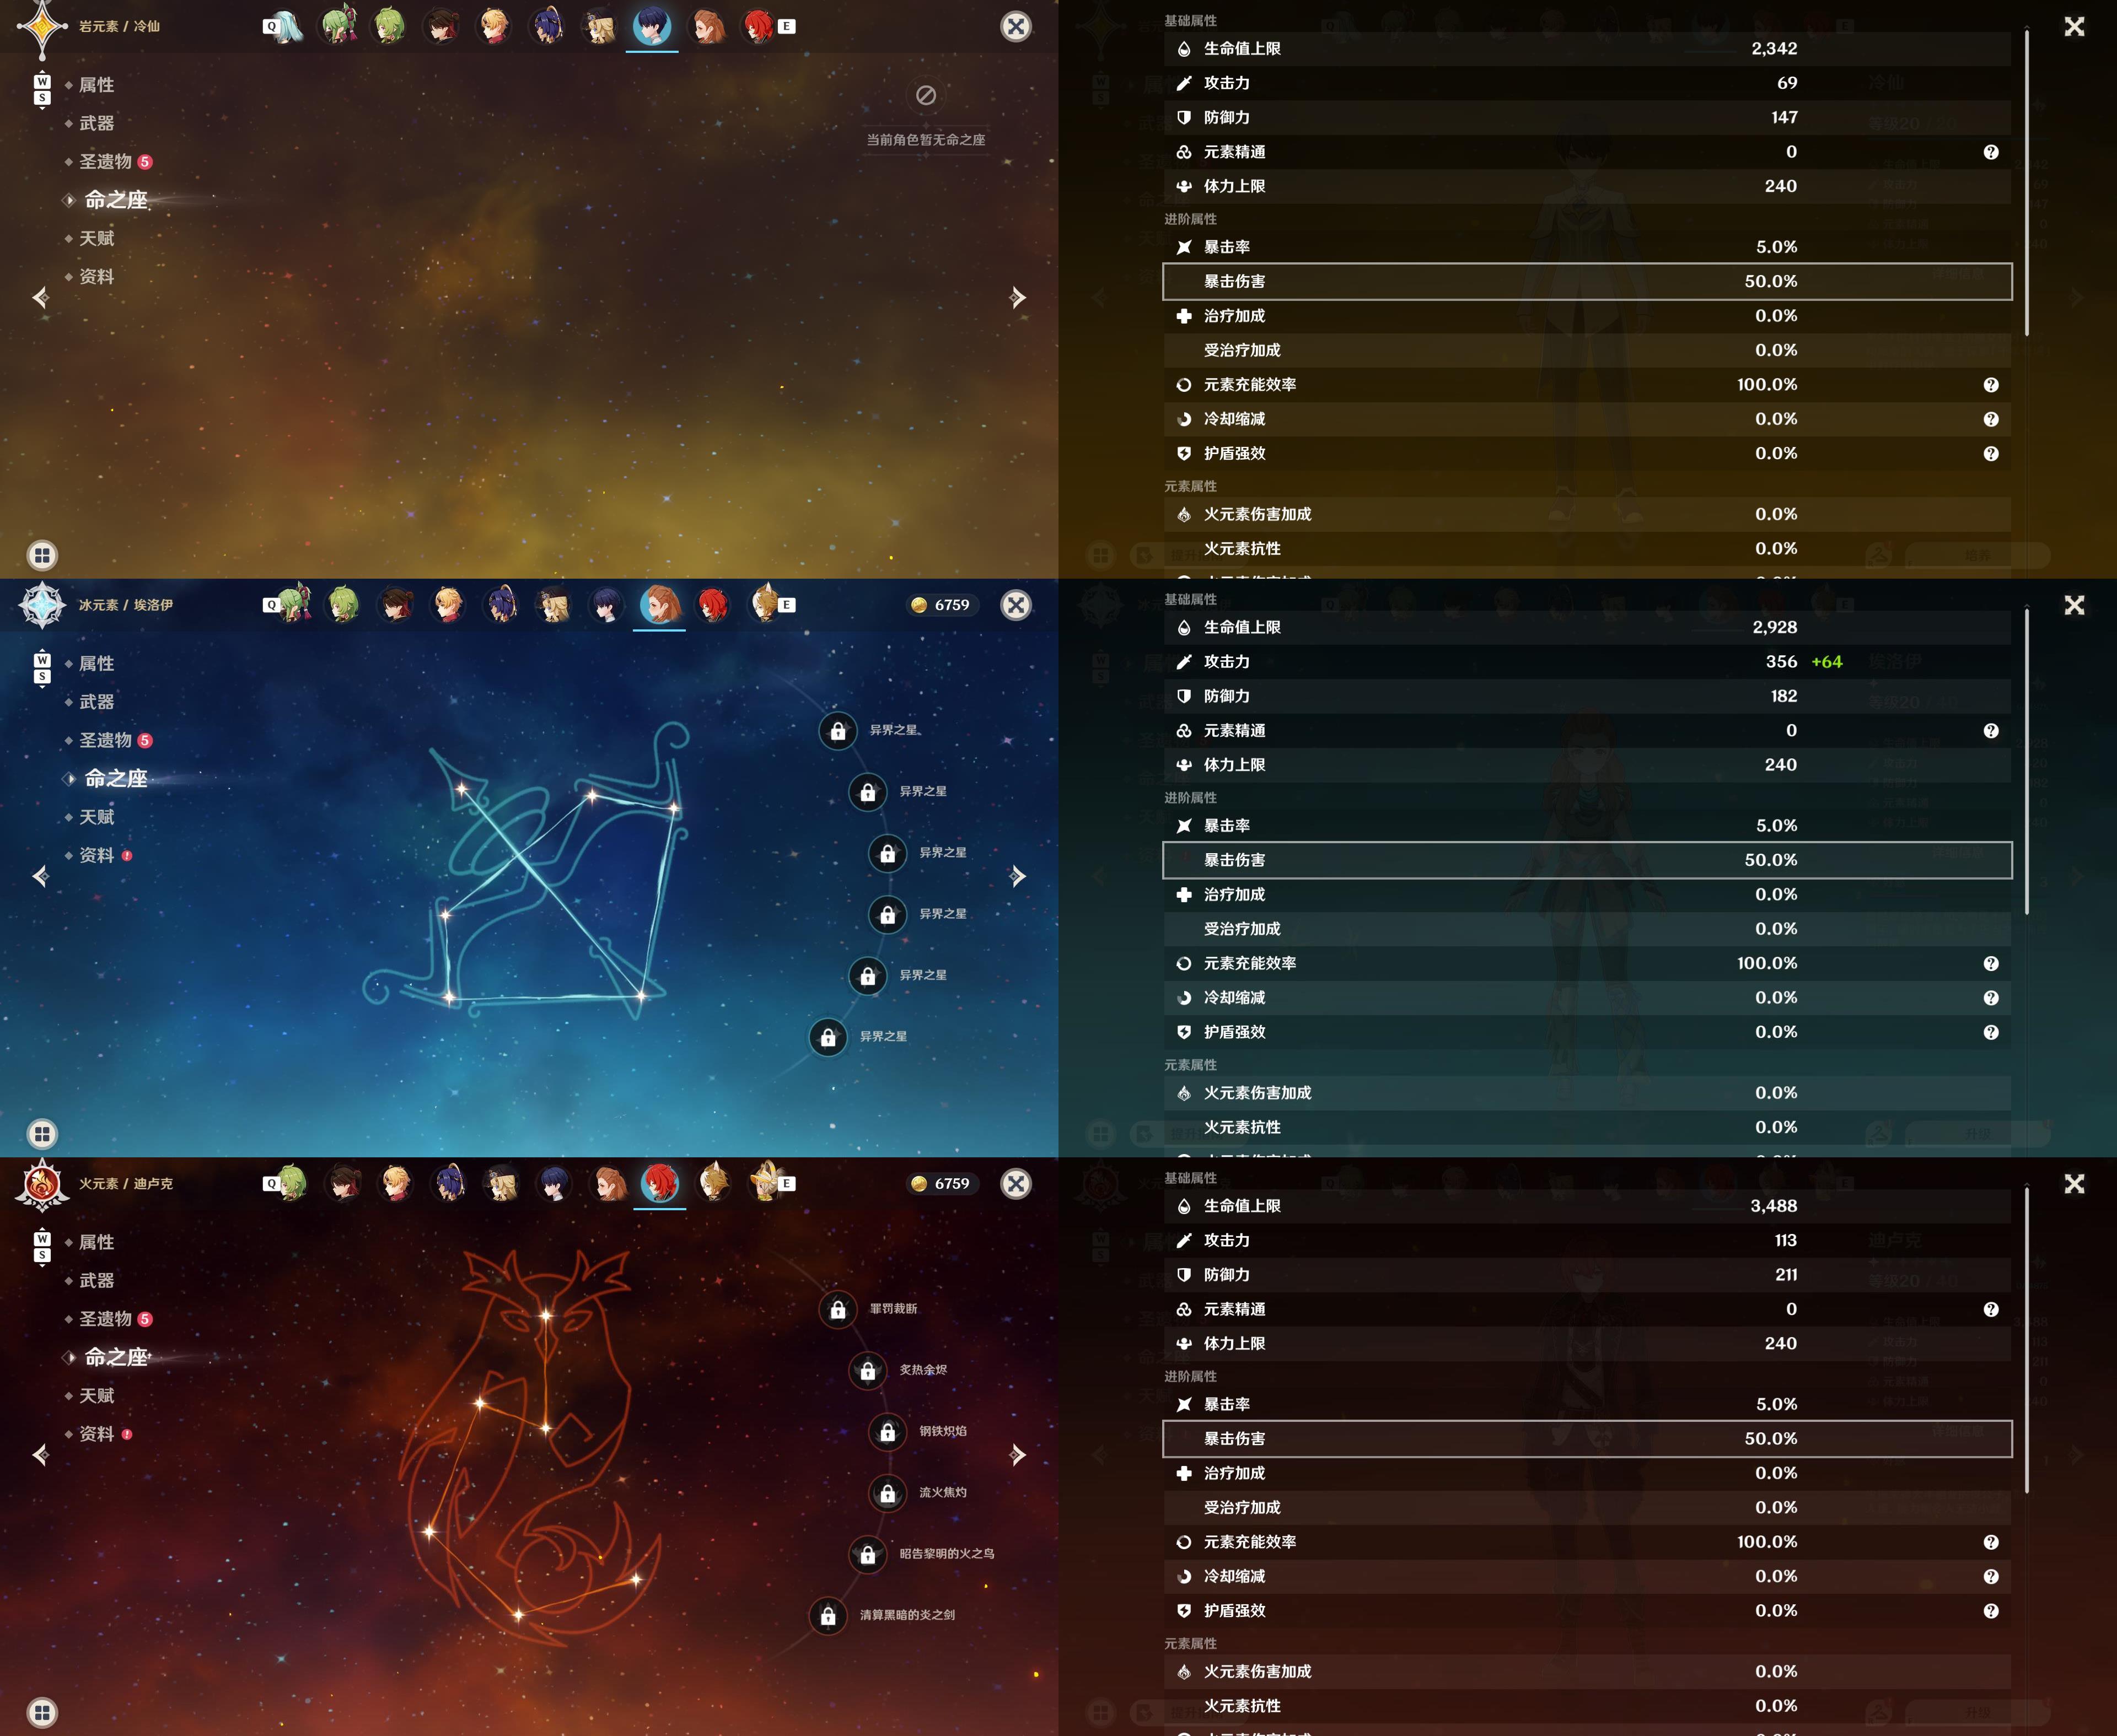The height and width of the screenshot is (1736, 2117).
Task: Click the Geo element emblem beside 岩元素 / 冷仙
Action: click(42, 27)
